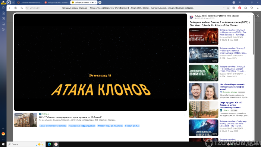Open Microsoft Edge from the taskbar
Image resolution: width=261 pixels, height=147 pixels.
click(49, 144)
